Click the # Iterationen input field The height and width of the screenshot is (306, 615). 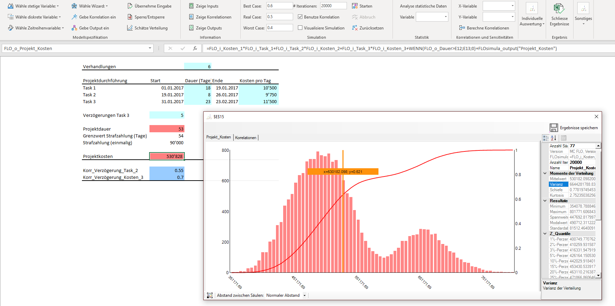click(x=333, y=6)
